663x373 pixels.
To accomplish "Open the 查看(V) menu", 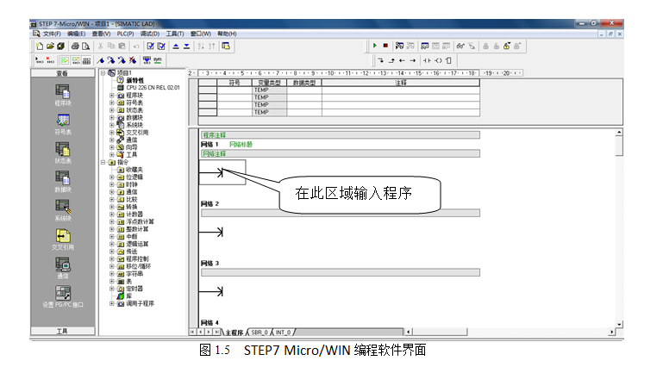I will pos(101,34).
